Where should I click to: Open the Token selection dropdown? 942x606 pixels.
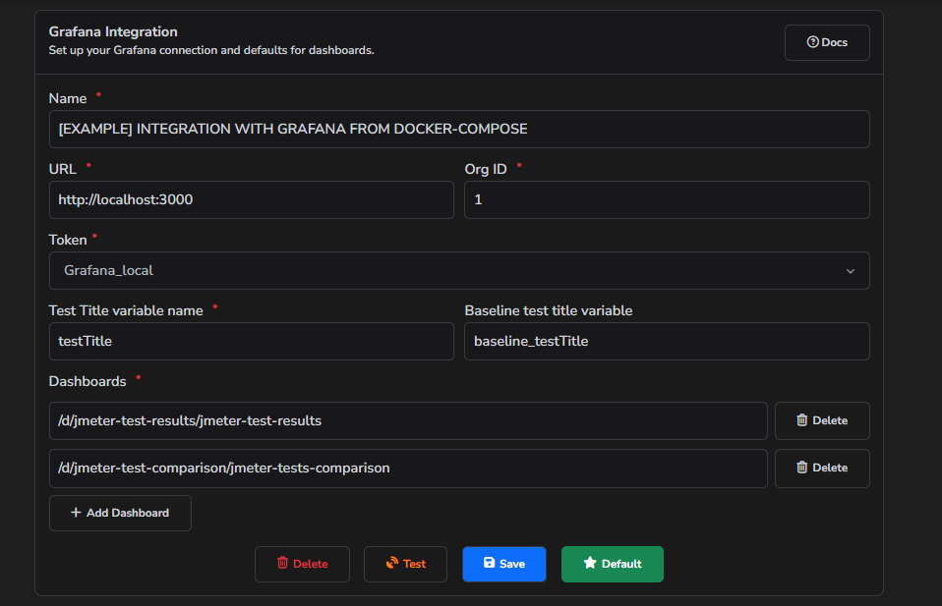459,271
